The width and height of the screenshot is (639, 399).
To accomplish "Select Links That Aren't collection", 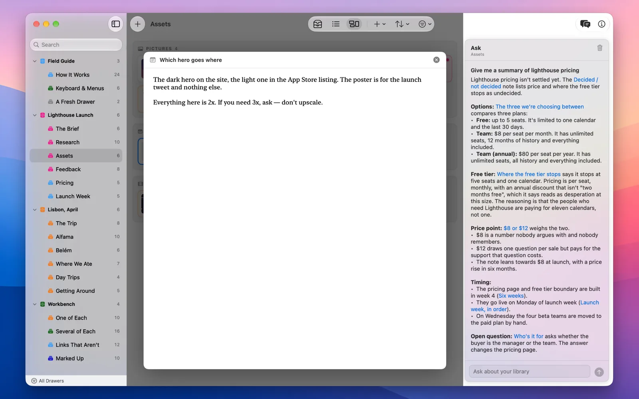I will pos(76,345).
